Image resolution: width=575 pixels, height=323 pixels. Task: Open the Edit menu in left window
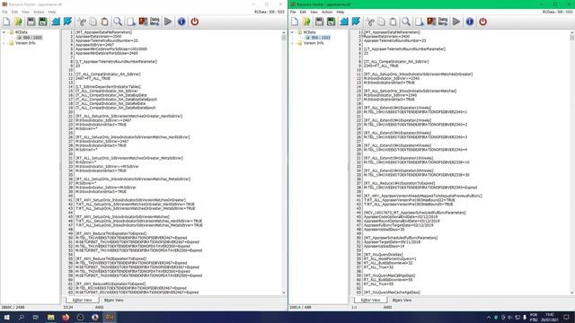14,12
